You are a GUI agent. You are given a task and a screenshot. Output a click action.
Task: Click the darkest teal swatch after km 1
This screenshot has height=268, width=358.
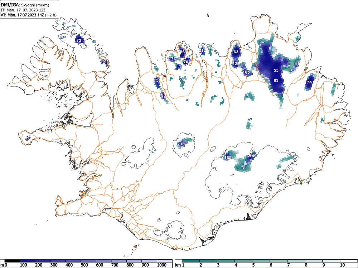[191, 261]
